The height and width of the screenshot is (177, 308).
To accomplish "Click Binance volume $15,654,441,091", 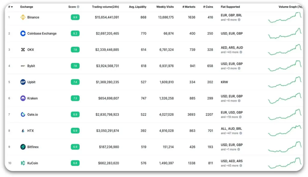I will 107,17.
